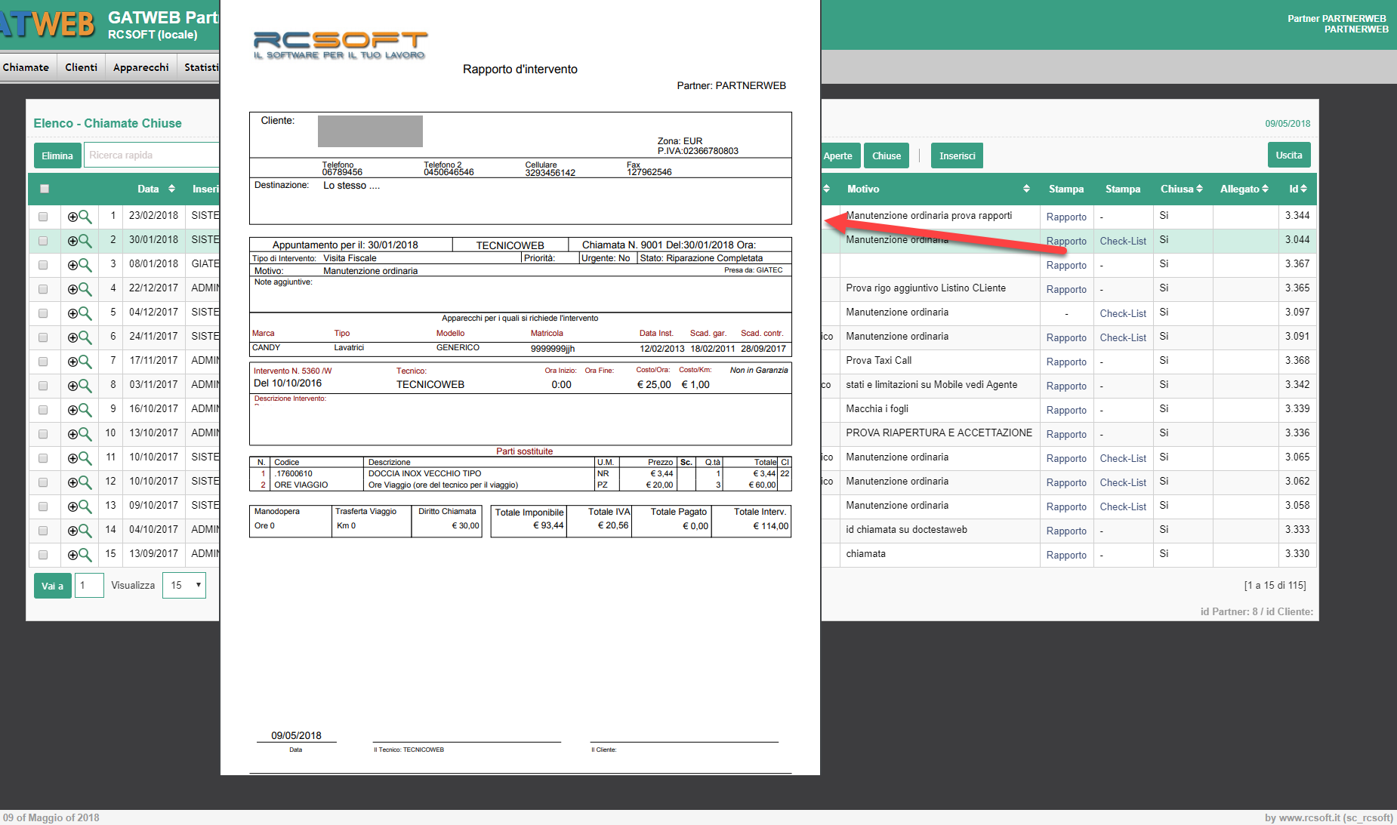Open Rapporto link for Macchia i fogli

pos(1066,410)
